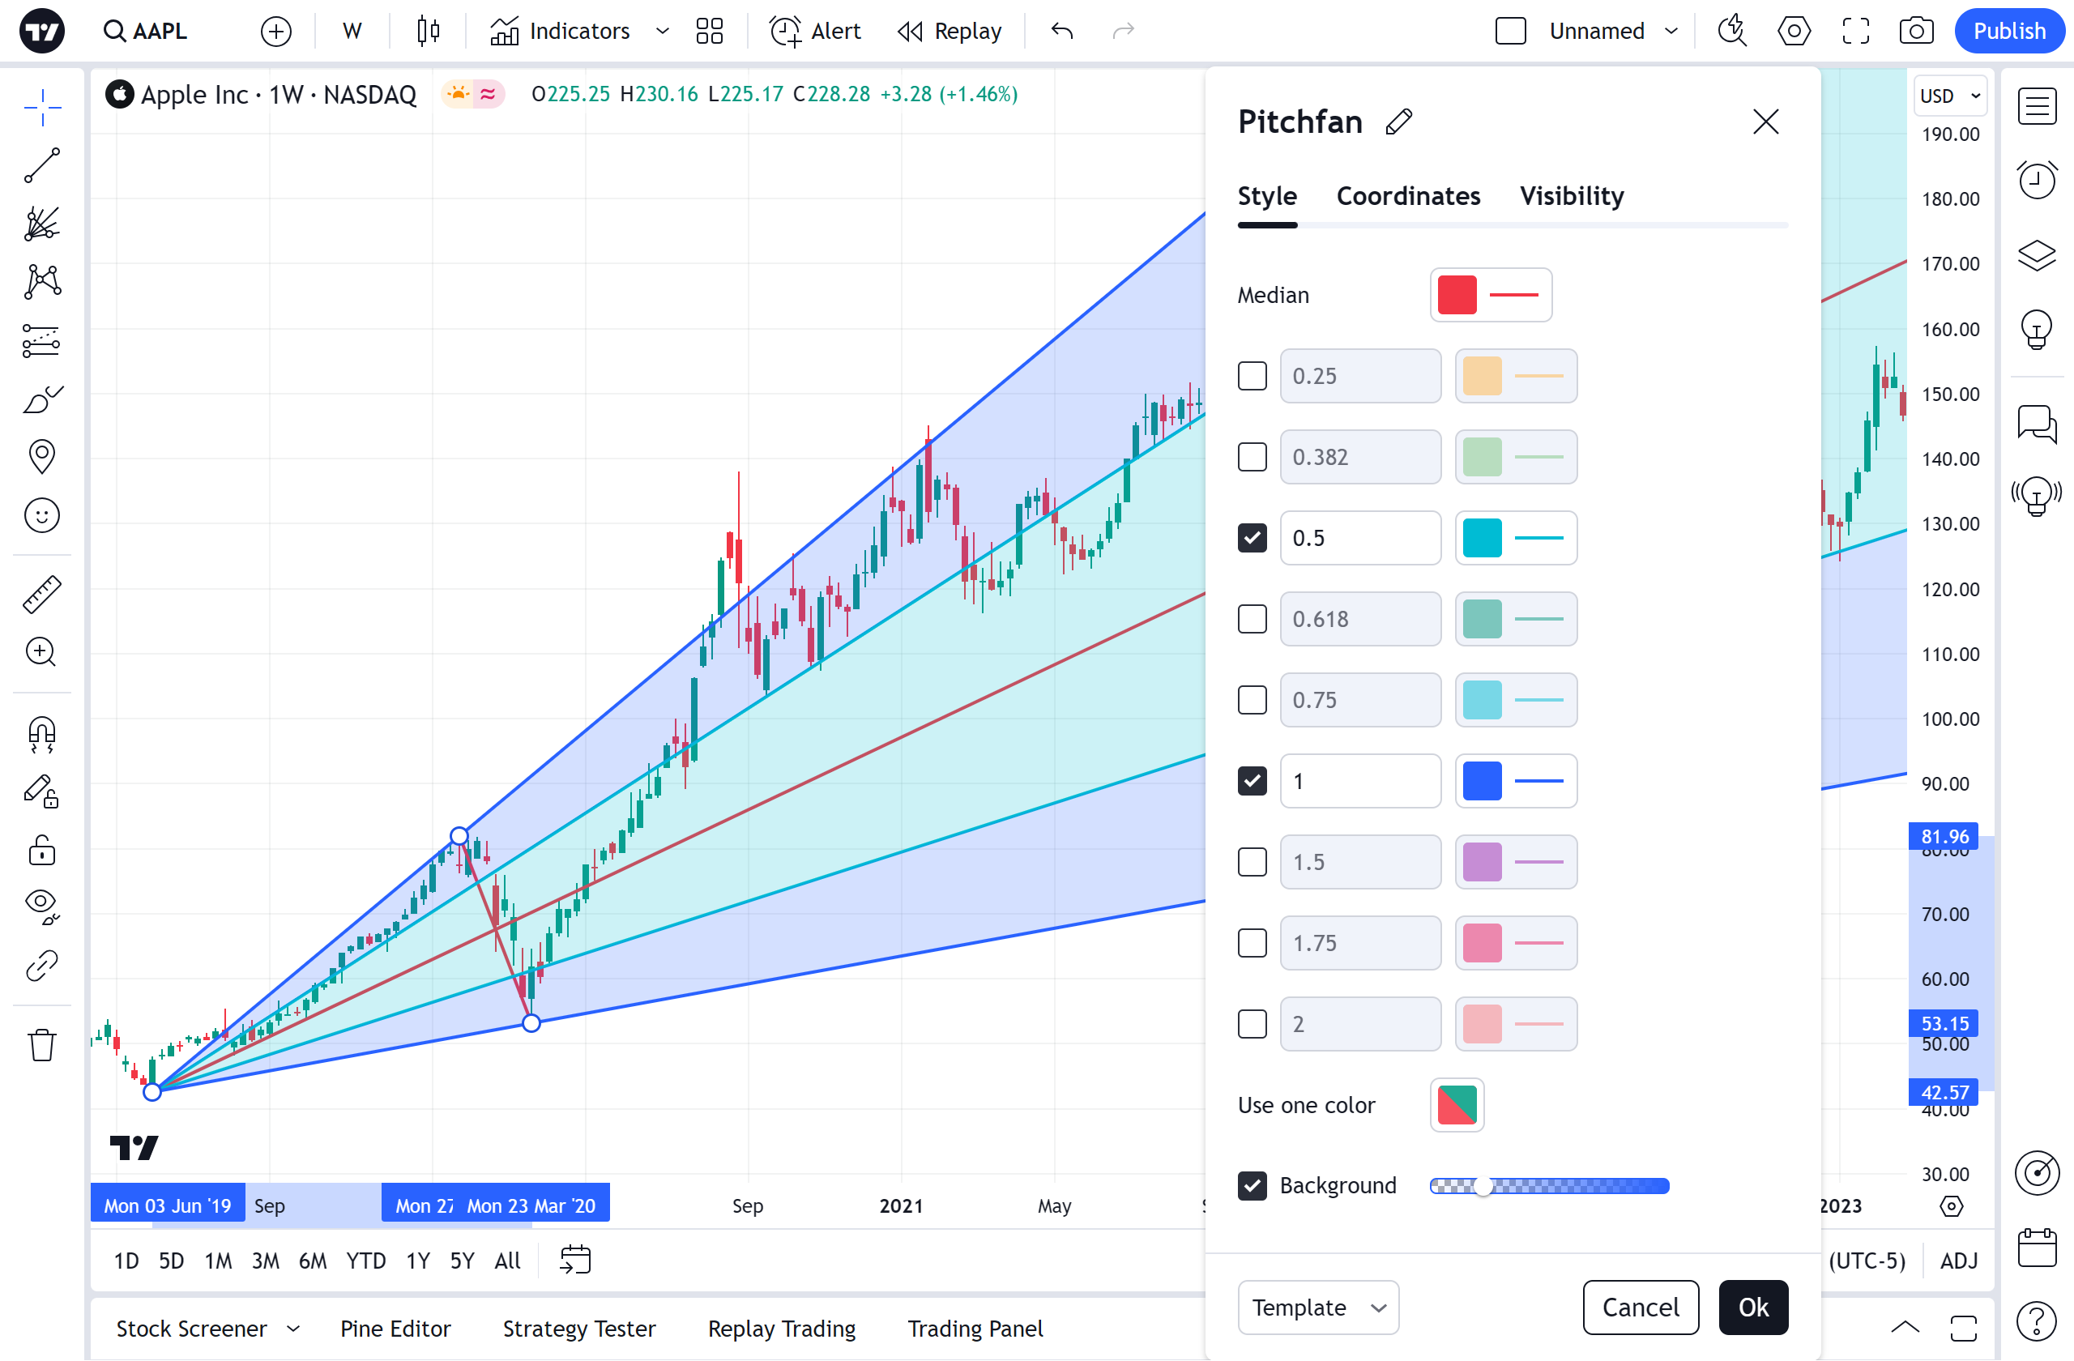Uncheck the 0.5 level checkbox
Screen dimensions: 2074x1361
point(1253,539)
